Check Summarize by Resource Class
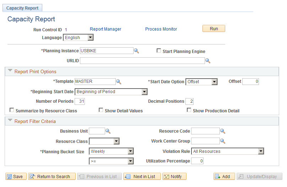The height and width of the screenshot is (187, 287). pyautogui.click(x=12, y=110)
